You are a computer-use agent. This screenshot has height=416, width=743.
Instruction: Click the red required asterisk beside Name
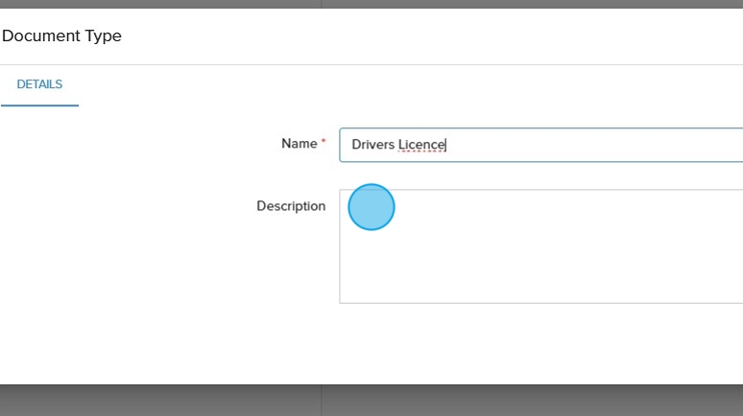pyautogui.click(x=324, y=143)
